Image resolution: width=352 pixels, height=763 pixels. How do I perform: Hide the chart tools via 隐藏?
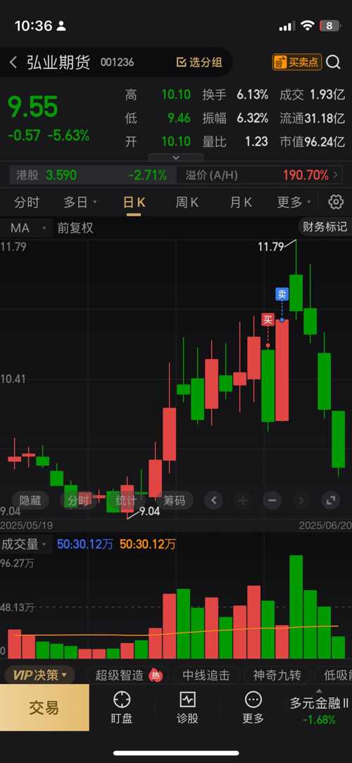pos(30,501)
